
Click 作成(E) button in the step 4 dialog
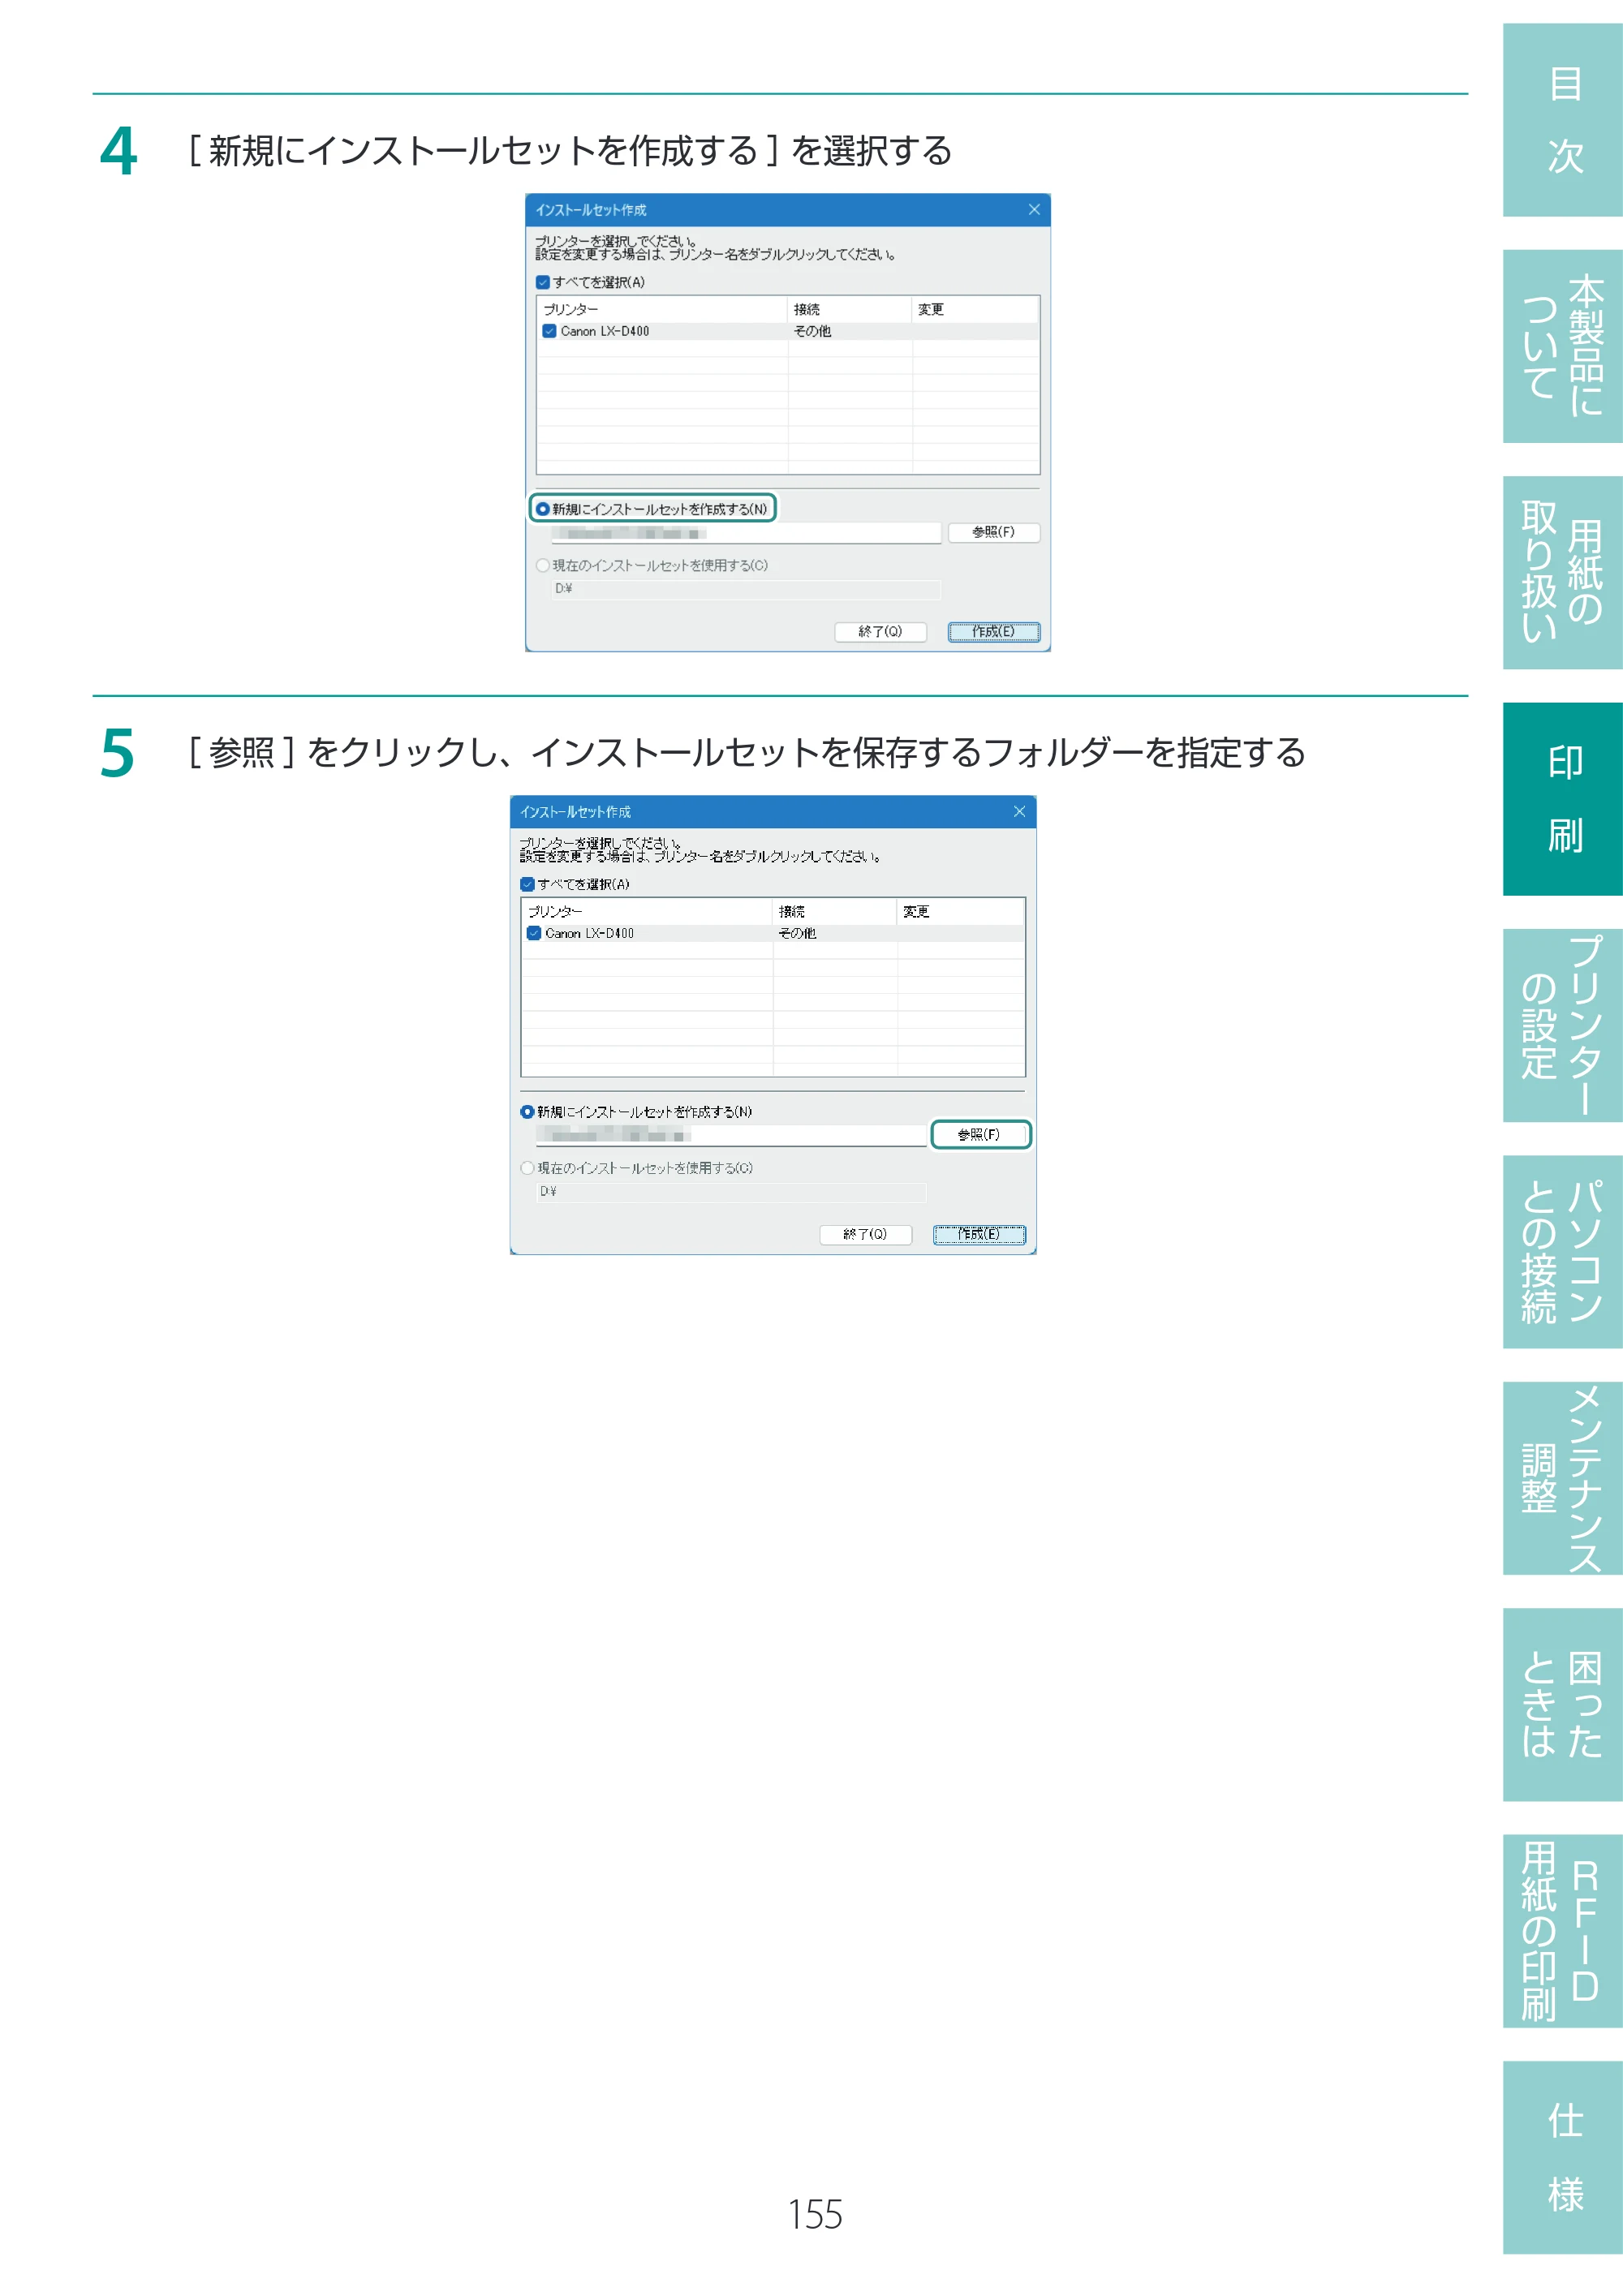994,632
